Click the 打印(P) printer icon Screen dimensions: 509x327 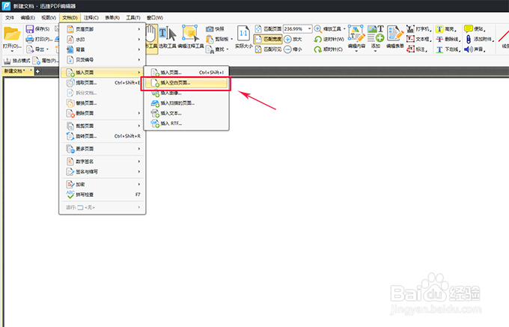30,39
